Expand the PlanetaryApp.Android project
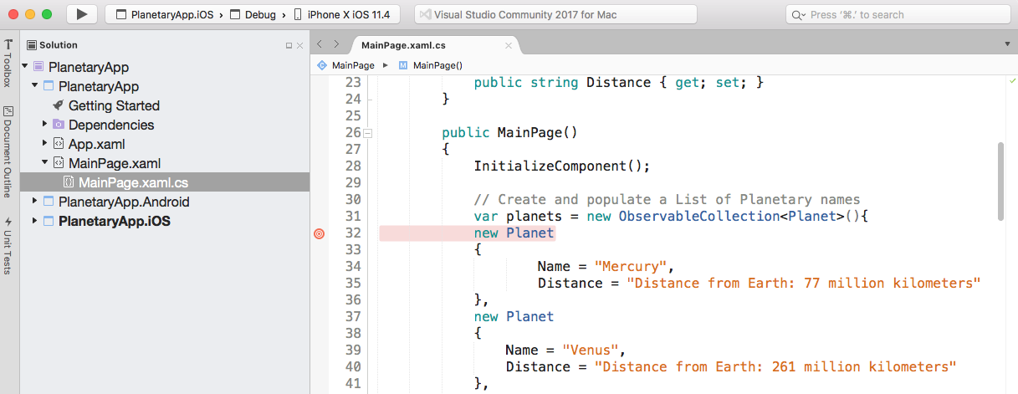The height and width of the screenshot is (394, 1018). point(35,202)
